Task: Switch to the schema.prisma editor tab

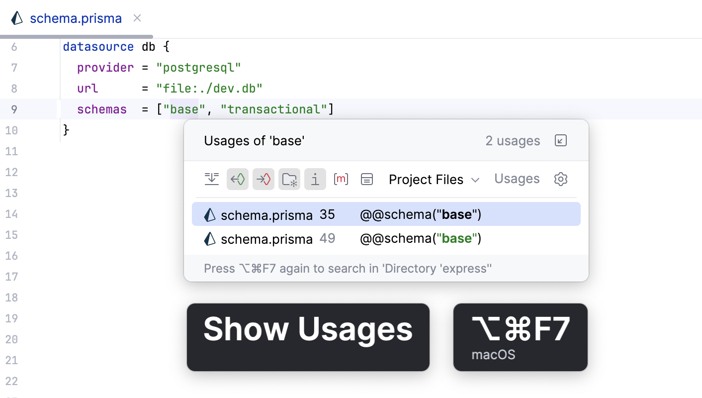Action: click(76, 18)
